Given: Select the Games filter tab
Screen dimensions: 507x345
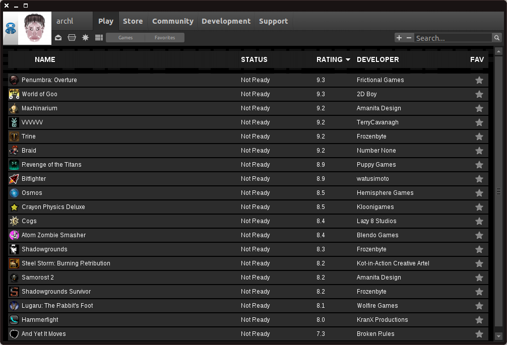Looking at the screenshot, I should (125, 37).
